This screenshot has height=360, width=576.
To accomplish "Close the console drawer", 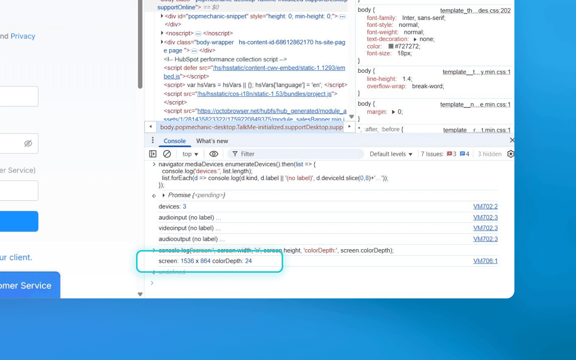I will pyautogui.click(x=512, y=140).
